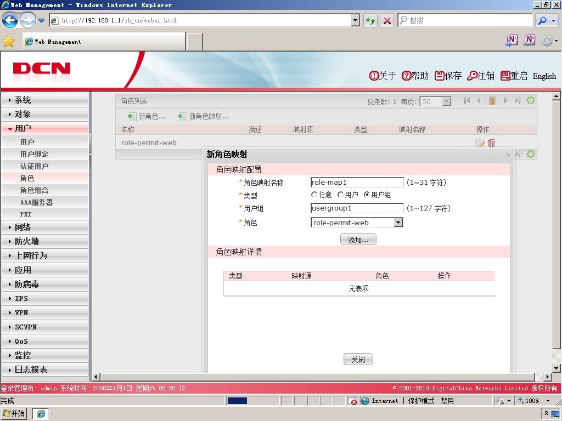Click the edit icon for role-permit-web
Image resolution: width=562 pixels, height=421 pixels.
[x=480, y=143]
